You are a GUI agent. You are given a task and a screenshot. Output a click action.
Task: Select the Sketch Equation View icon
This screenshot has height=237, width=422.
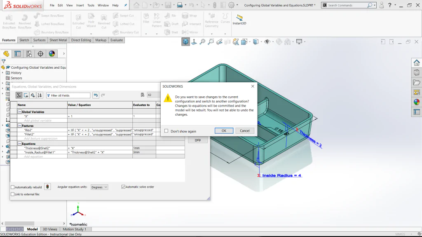tap(26, 95)
